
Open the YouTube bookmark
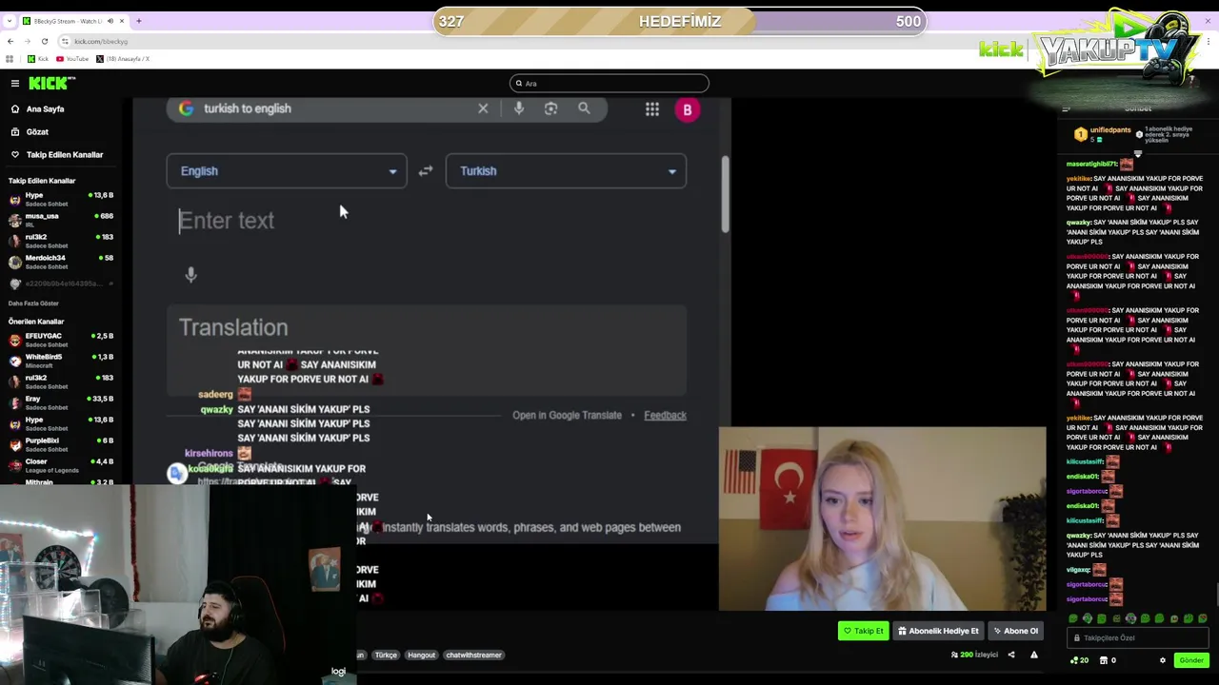(72, 59)
